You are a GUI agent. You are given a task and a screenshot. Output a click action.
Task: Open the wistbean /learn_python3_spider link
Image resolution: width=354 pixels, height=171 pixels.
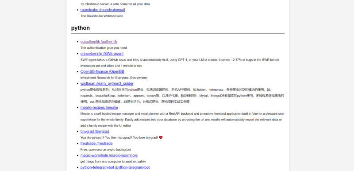pos(107,84)
